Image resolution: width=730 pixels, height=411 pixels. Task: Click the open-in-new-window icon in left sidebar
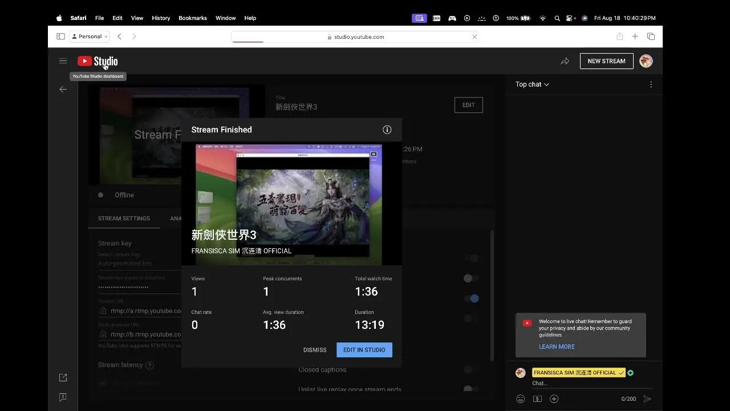point(63,377)
